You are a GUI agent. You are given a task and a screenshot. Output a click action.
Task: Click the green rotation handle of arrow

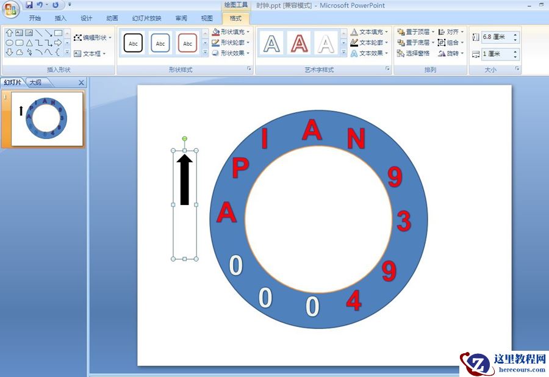[184, 139]
